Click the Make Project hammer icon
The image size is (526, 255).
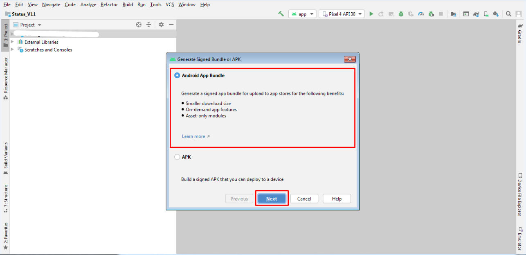(281, 14)
